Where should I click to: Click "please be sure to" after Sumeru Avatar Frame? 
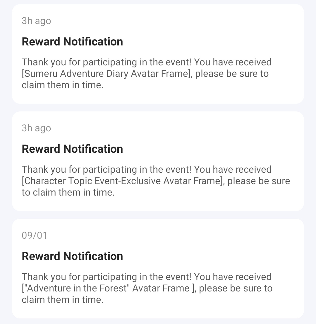coord(232,74)
